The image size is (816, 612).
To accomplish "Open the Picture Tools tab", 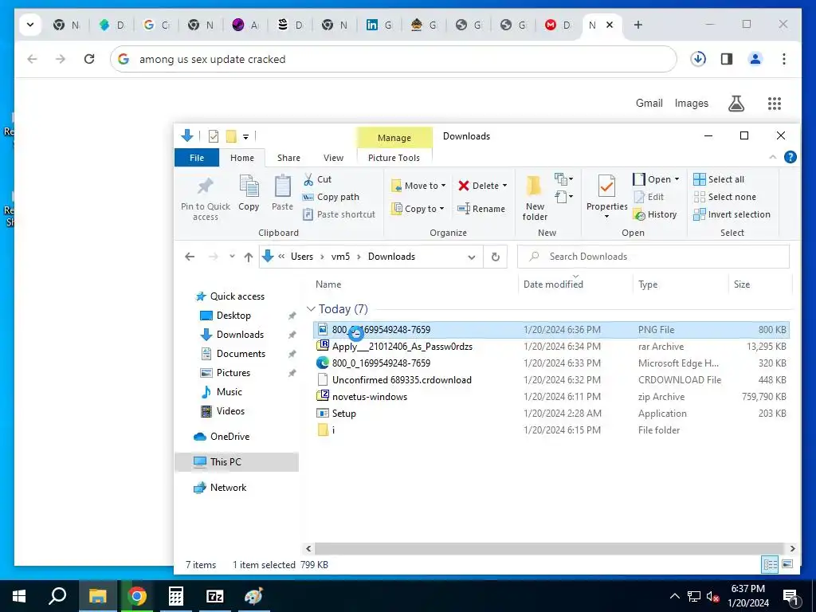I will point(394,158).
